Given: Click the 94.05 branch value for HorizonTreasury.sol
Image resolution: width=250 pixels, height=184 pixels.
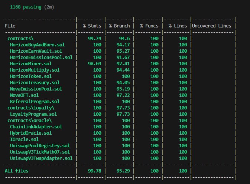Looking at the screenshot, I should [123, 82].
